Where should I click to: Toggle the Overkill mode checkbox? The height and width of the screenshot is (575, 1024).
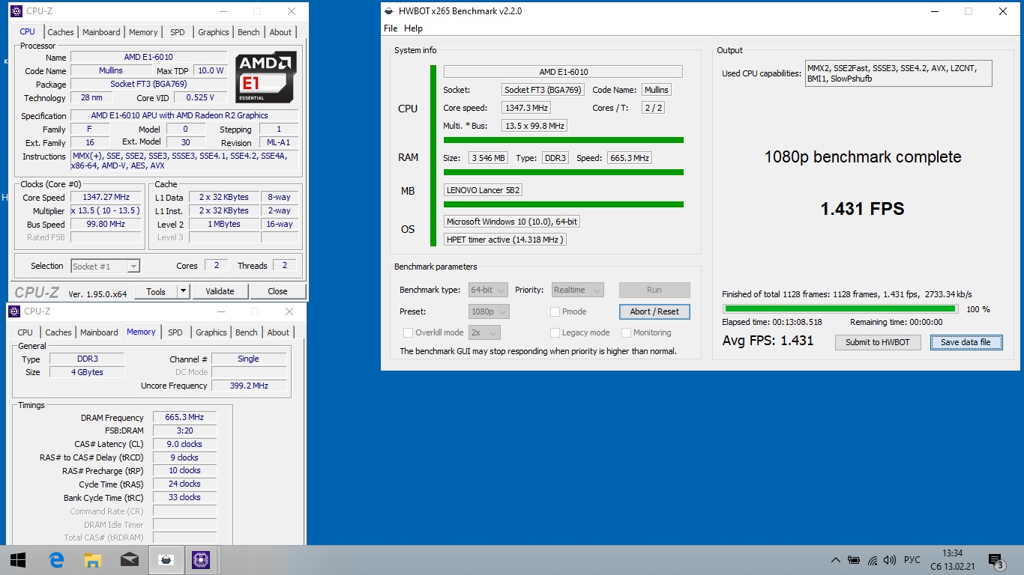click(408, 332)
